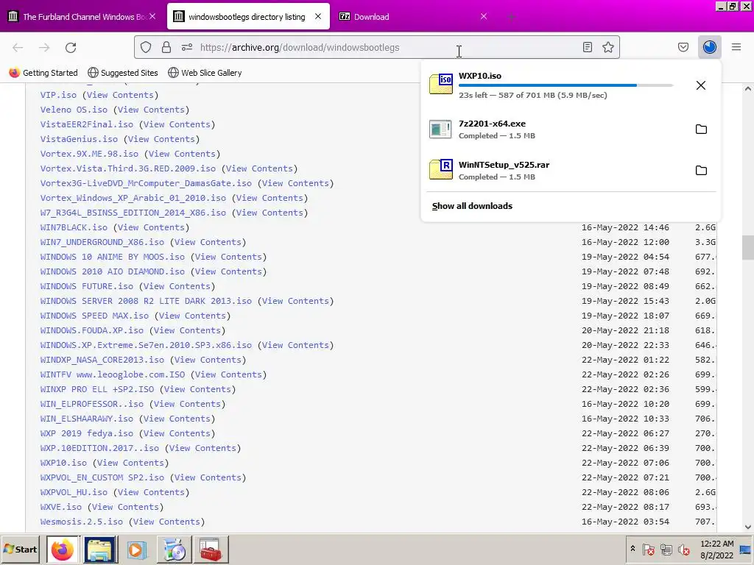Bookmark this page with the star

[607, 47]
